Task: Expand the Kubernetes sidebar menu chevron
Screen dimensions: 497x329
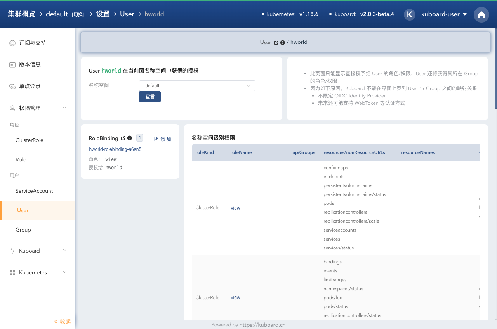Action: click(64, 272)
